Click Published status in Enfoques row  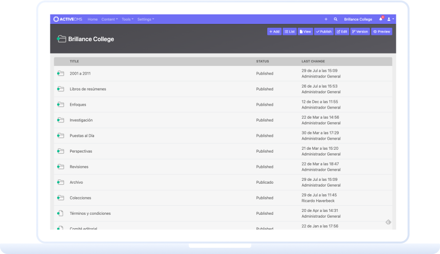(264, 105)
